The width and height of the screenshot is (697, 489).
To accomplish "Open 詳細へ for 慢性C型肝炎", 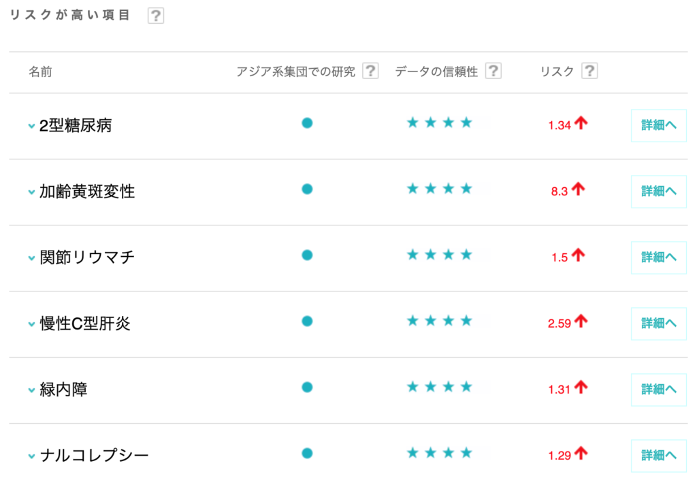I will (658, 324).
